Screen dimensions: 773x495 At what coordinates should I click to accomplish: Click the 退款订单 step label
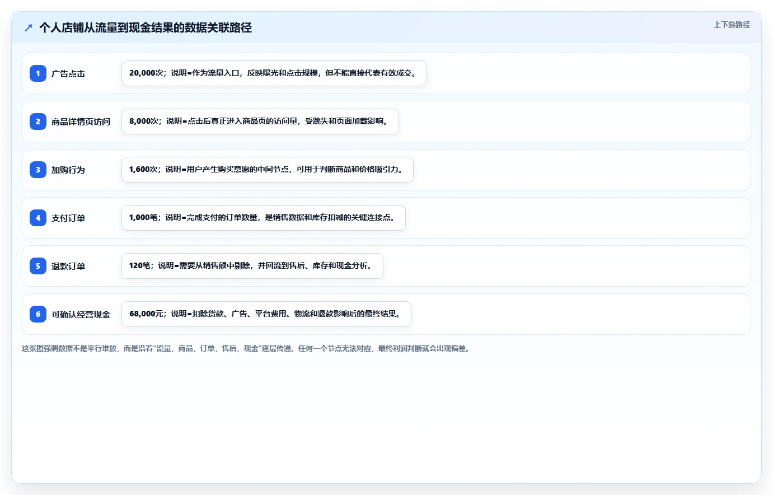click(68, 266)
